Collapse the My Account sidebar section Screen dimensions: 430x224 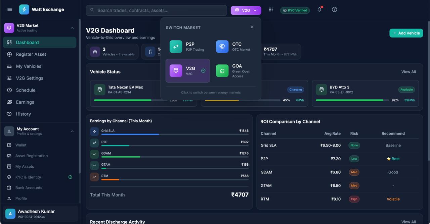(x=72, y=131)
